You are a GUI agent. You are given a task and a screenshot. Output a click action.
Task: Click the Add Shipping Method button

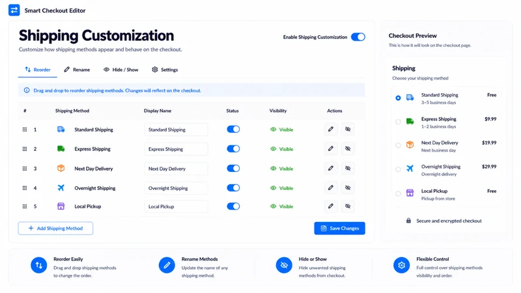click(x=55, y=229)
